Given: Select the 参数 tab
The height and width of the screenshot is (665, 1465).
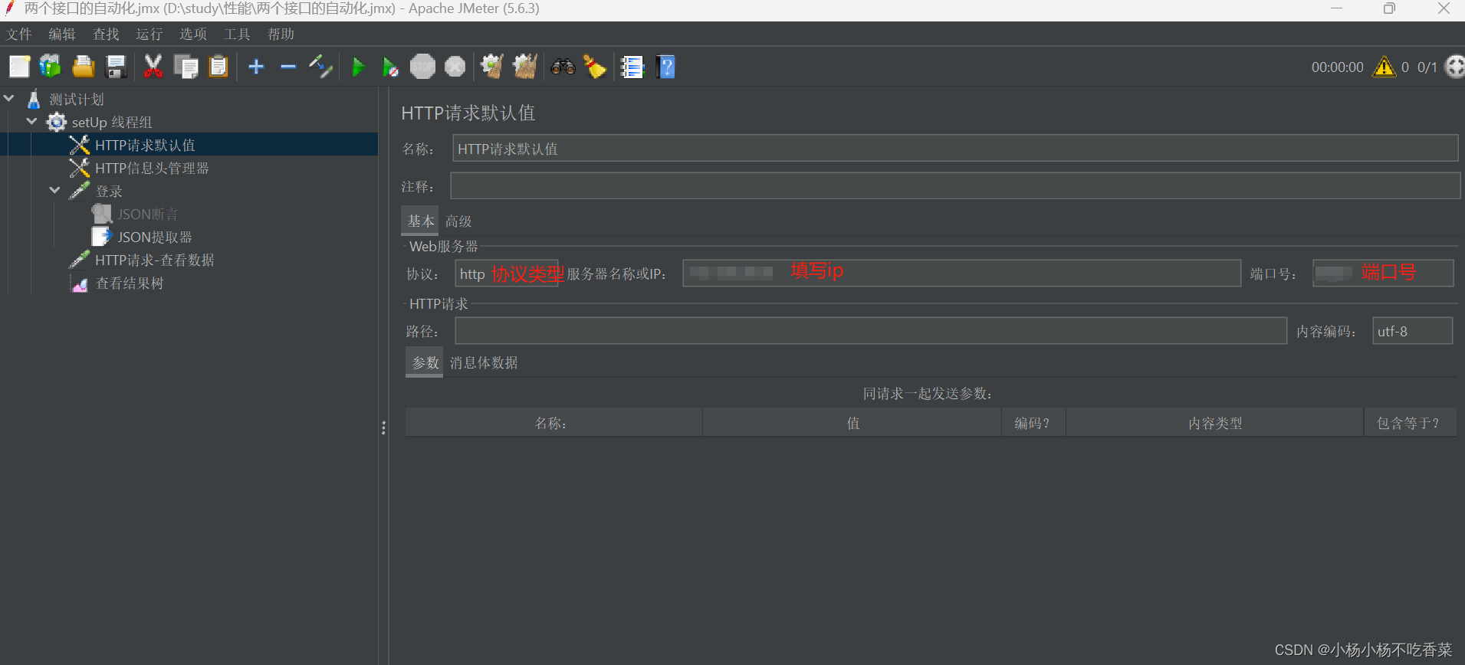Looking at the screenshot, I should pos(425,362).
